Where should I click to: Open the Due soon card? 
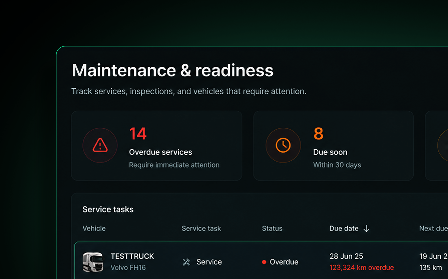point(333,146)
